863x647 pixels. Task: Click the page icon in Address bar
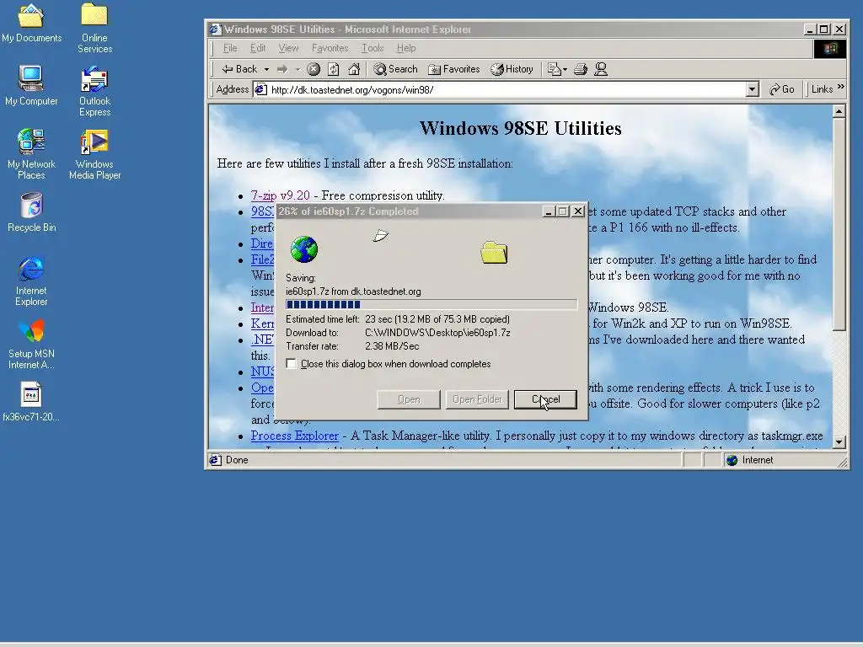pos(261,89)
